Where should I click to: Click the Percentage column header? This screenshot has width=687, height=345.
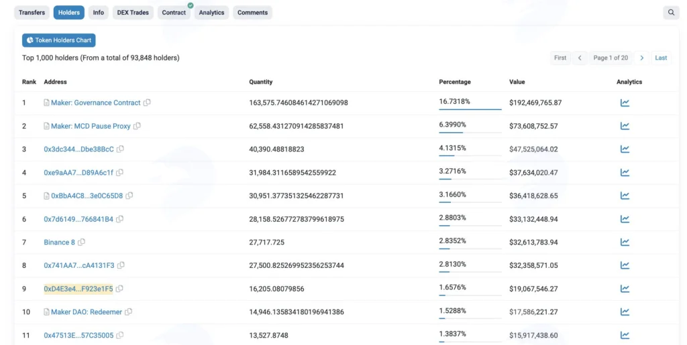455,82
